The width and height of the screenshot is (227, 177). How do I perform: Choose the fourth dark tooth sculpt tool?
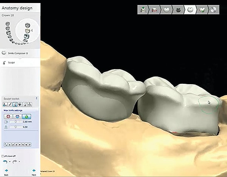[20, 104]
